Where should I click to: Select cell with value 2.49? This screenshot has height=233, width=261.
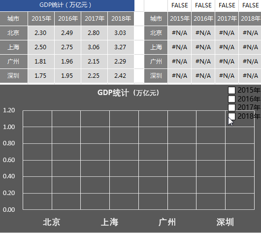click(68, 33)
